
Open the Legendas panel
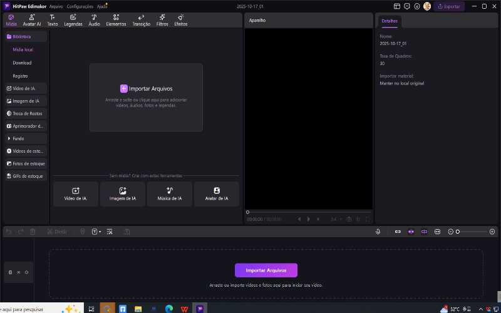click(73, 20)
